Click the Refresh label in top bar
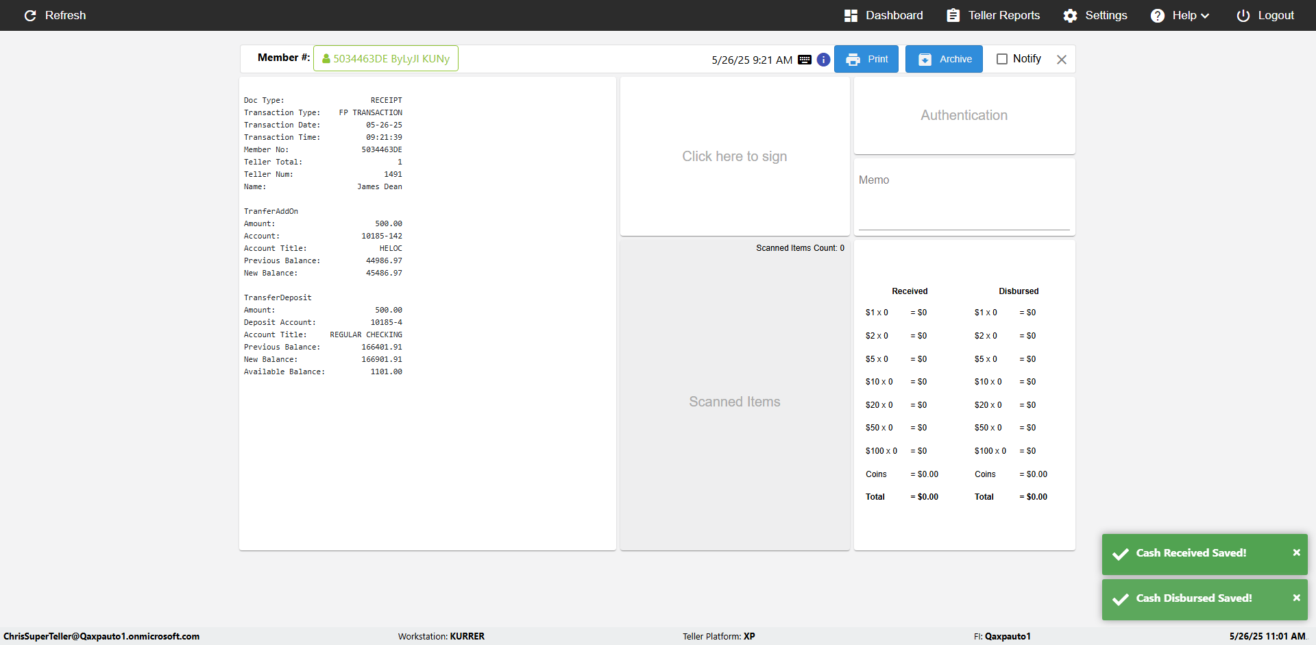The width and height of the screenshot is (1316, 645). (65, 15)
